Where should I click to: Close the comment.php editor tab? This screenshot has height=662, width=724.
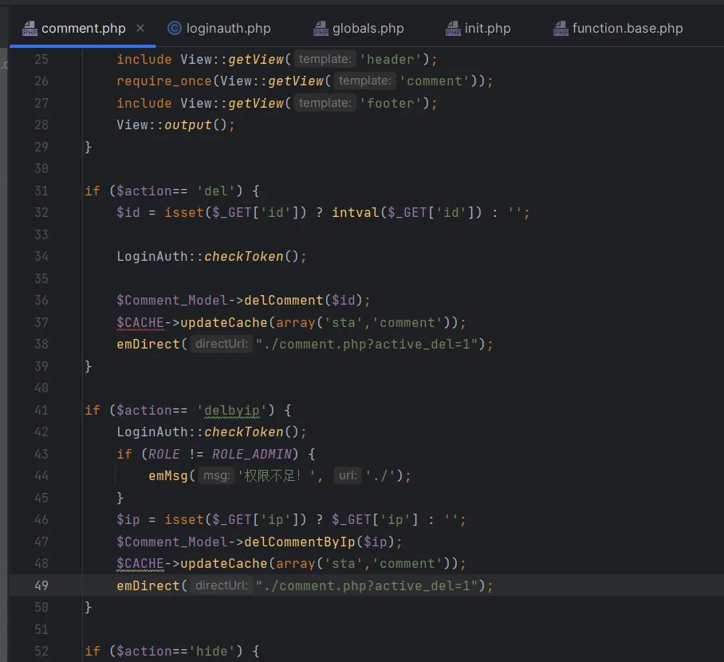click(140, 28)
